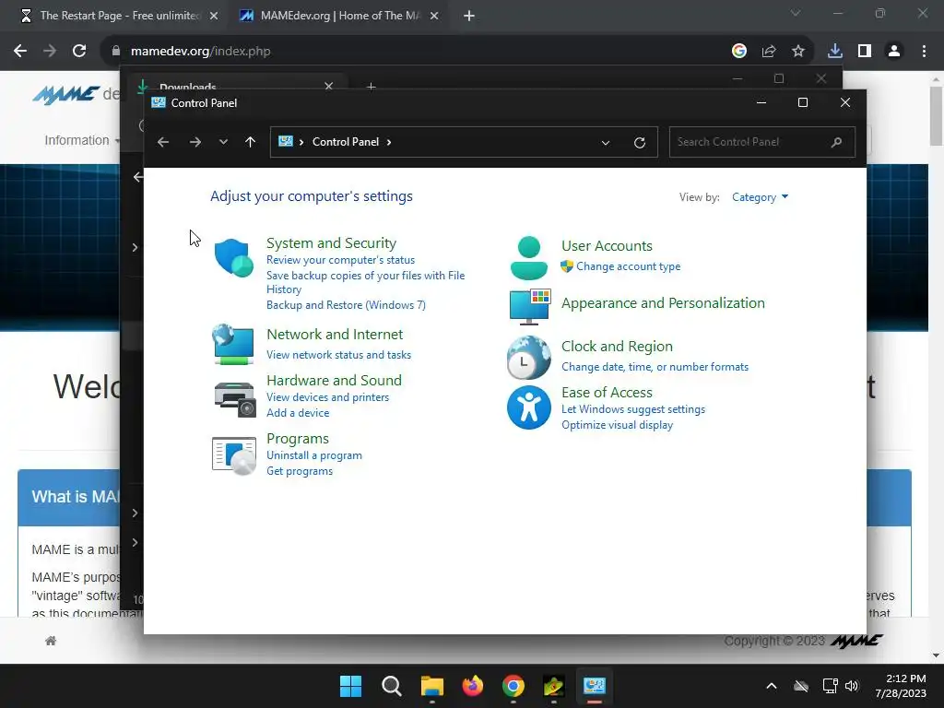
Task: Open View devices and printers
Action: coord(327,397)
